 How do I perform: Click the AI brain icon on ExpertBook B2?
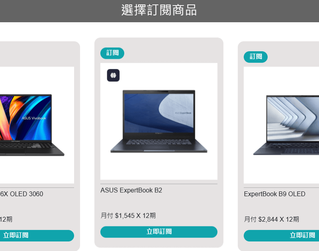pyautogui.click(x=113, y=75)
